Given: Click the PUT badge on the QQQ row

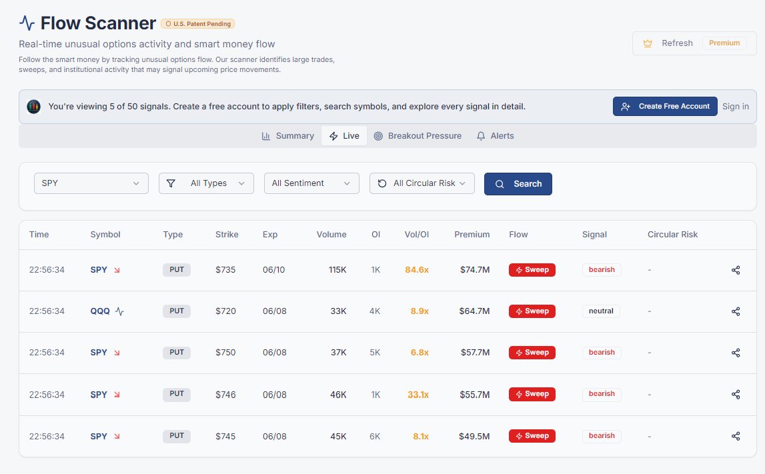Looking at the screenshot, I should pos(177,311).
